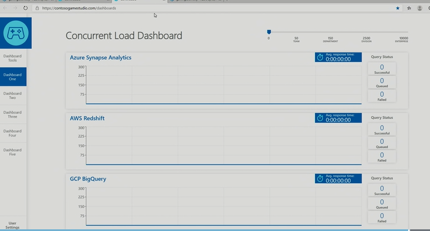Click Azure Synapse Successful query count tile
The width and height of the screenshot is (430, 231).
tap(382, 68)
